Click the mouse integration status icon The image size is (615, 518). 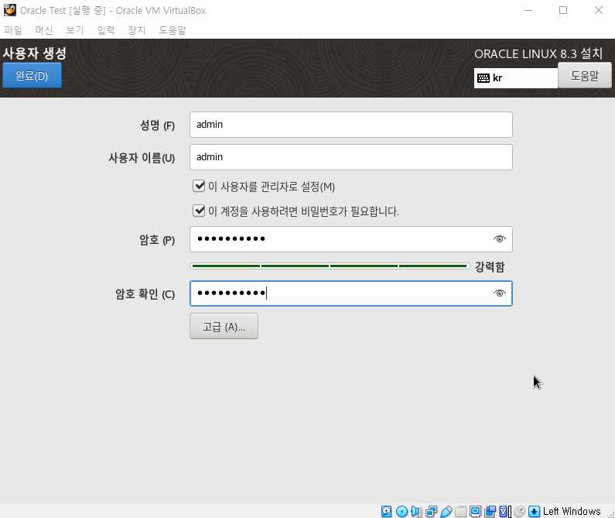[x=519, y=511]
